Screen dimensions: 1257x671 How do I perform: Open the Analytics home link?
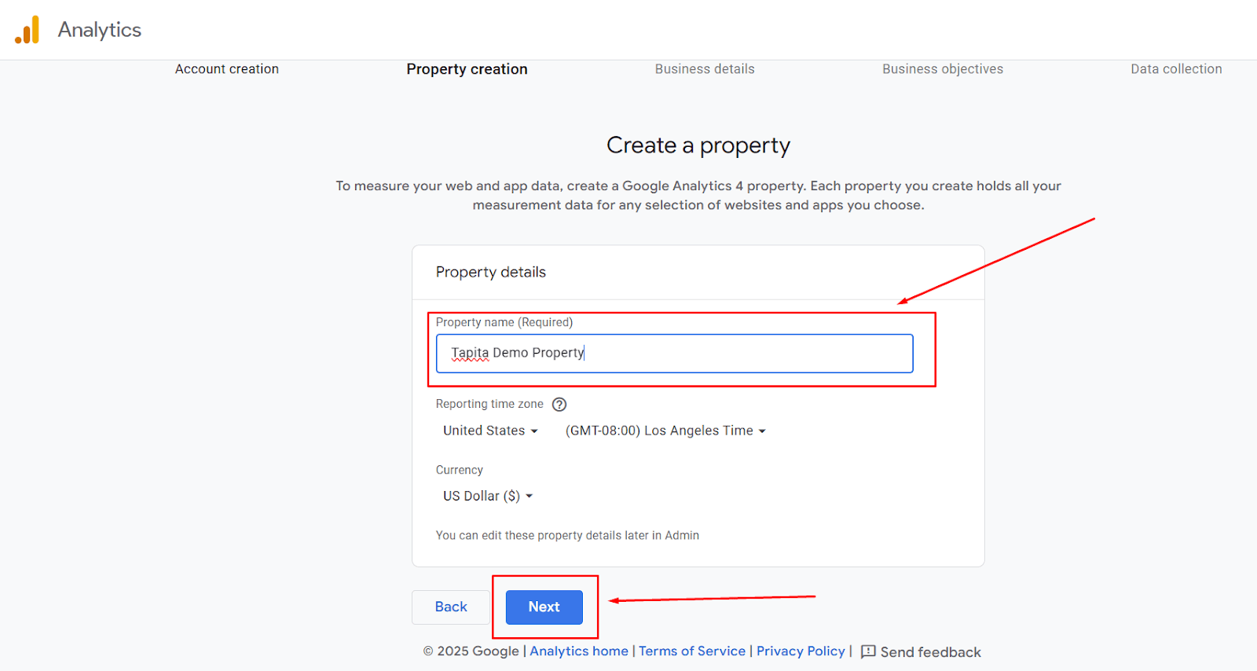pos(579,651)
